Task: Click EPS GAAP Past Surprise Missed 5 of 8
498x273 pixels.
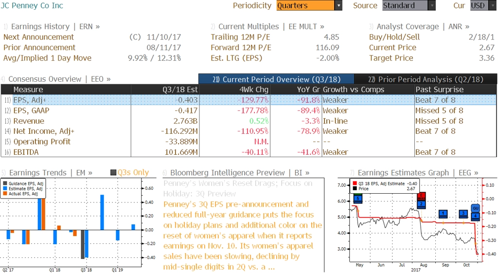Action: pyautogui.click(x=439, y=110)
